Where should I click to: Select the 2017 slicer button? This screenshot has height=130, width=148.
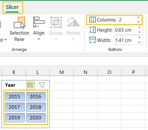pyautogui.click(x=15, y=107)
